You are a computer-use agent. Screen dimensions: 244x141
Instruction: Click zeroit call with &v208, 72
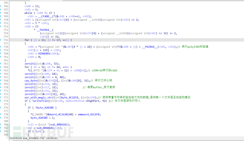point(42,63)
